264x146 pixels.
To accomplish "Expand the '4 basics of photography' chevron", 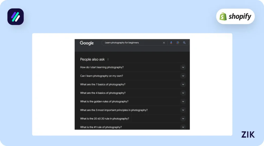I will pyautogui.click(x=183, y=93).
